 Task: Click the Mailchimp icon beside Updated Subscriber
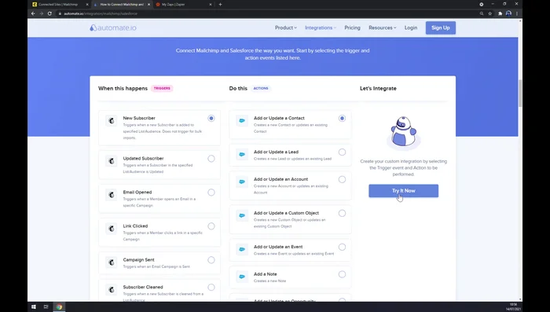point(112,161)
